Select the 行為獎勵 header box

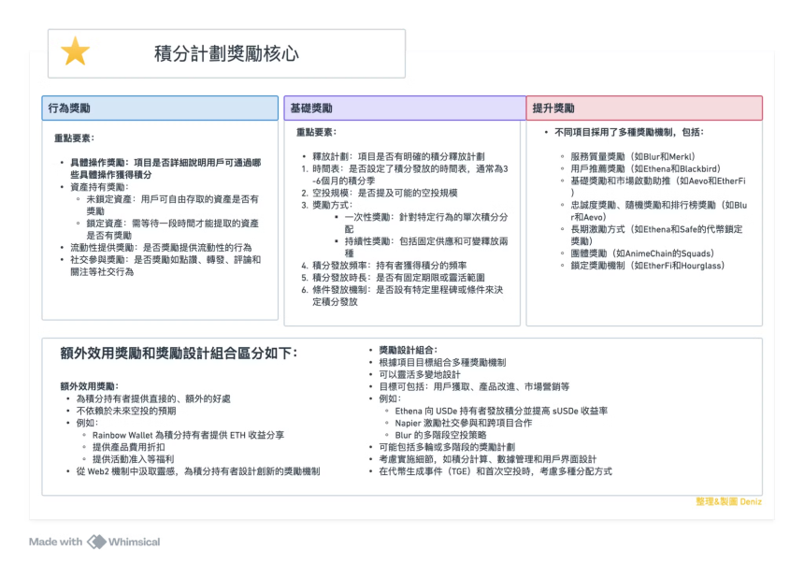160,108
